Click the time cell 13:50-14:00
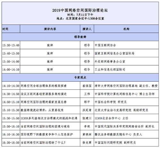Image resolution: width=160 pixels, height=148 pixels. (x=11, y=62)
